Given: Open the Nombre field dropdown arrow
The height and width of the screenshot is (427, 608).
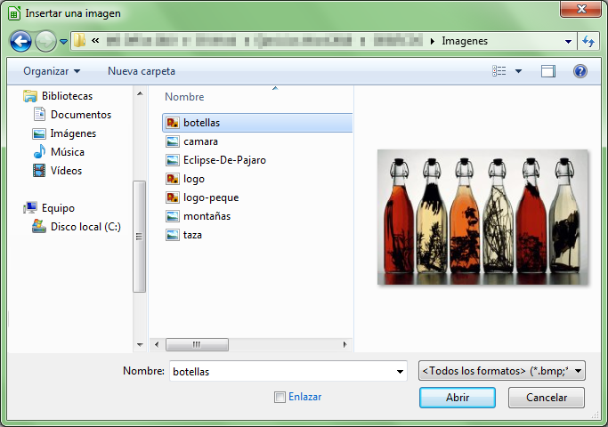Looking at the screenshot, I should click(401, 372).
